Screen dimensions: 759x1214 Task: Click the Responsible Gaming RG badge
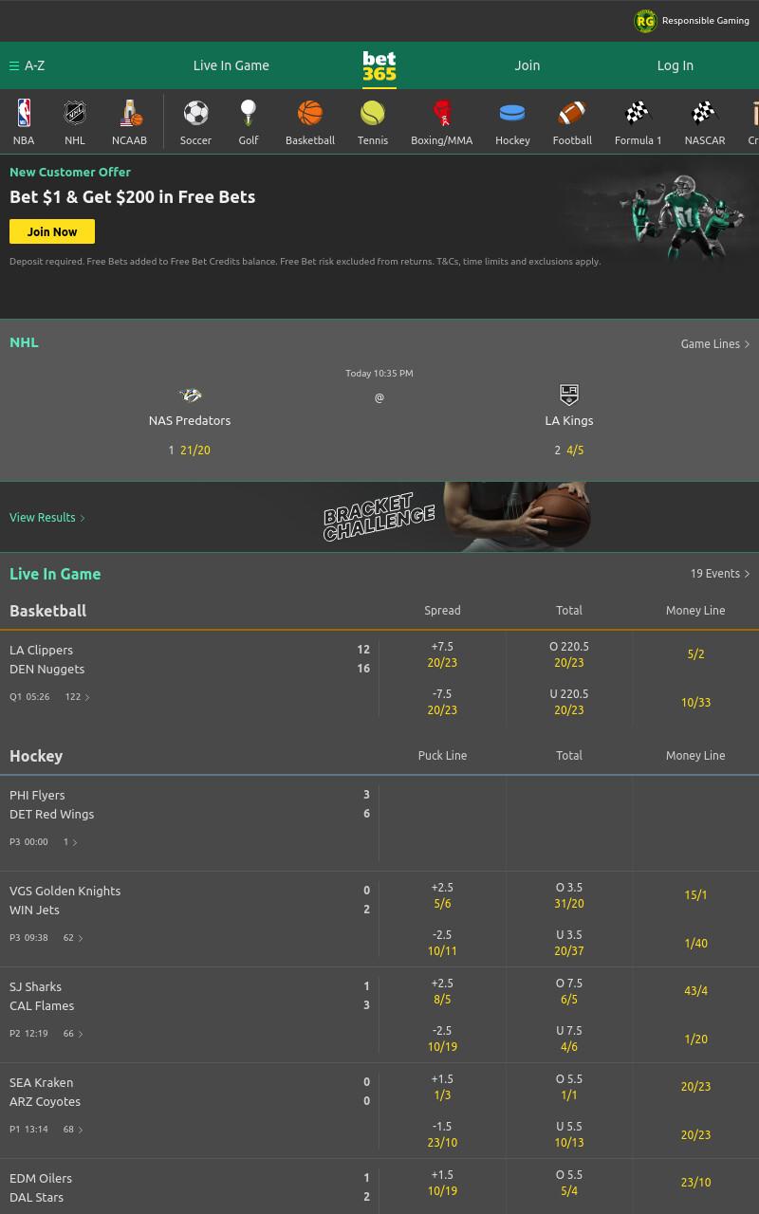tap(645, 21)
